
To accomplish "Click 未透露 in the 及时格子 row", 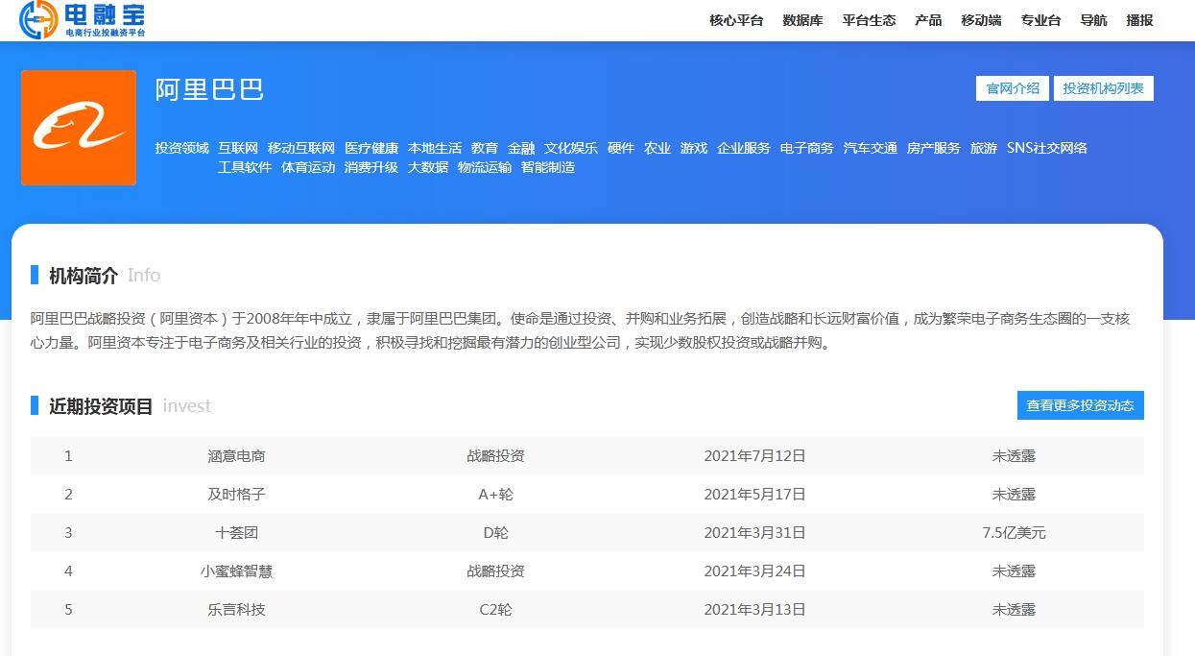I will click(x=1014, y=495).
